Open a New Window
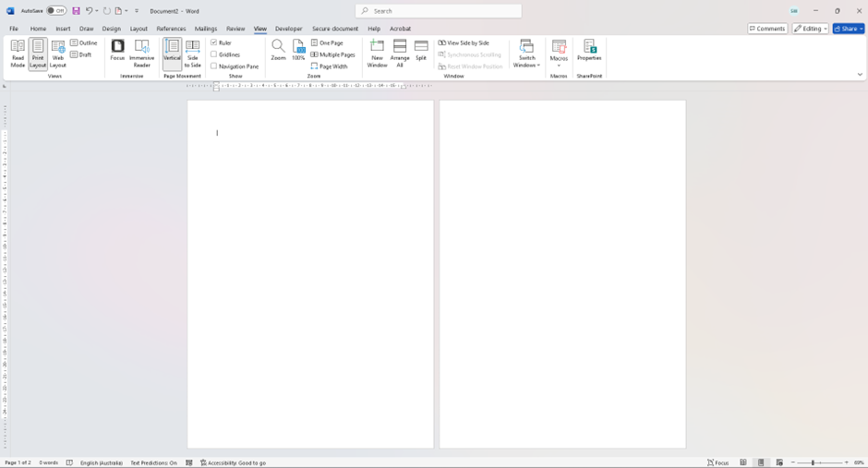 tap(377, 54)
